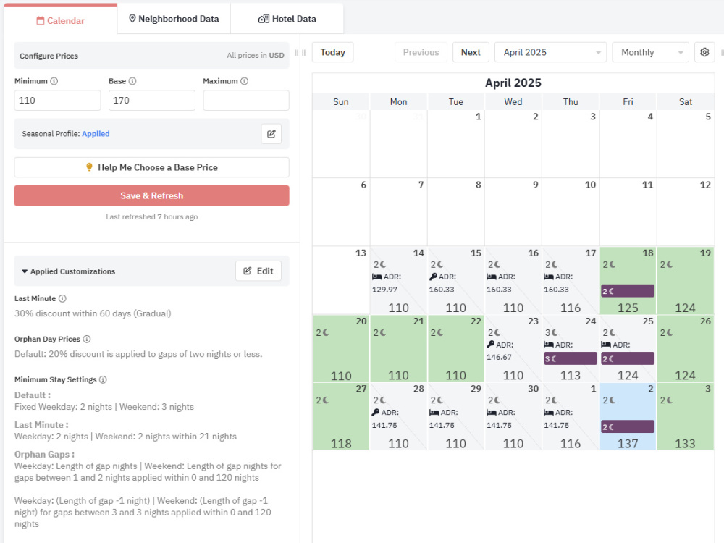Select the purple minimum-stay bar on April 18

[628, 291]
